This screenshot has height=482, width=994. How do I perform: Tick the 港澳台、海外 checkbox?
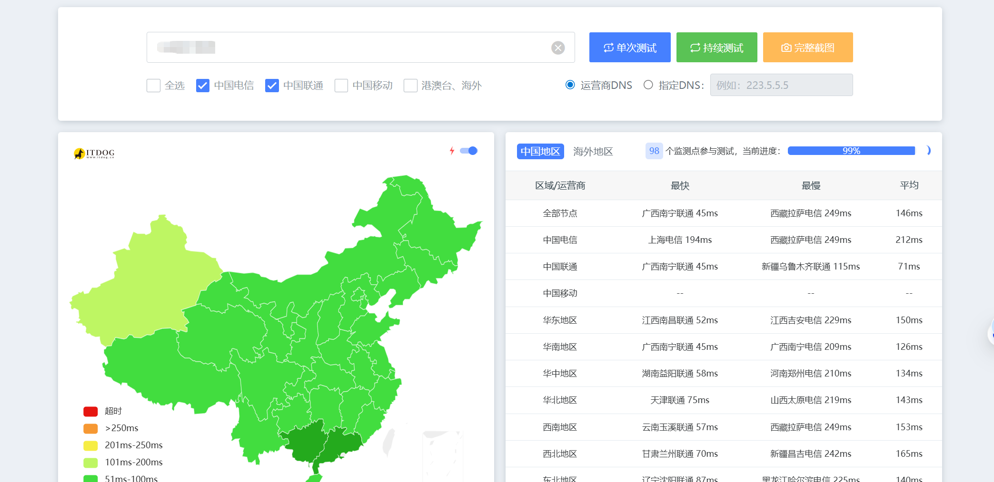click(410, 86)
